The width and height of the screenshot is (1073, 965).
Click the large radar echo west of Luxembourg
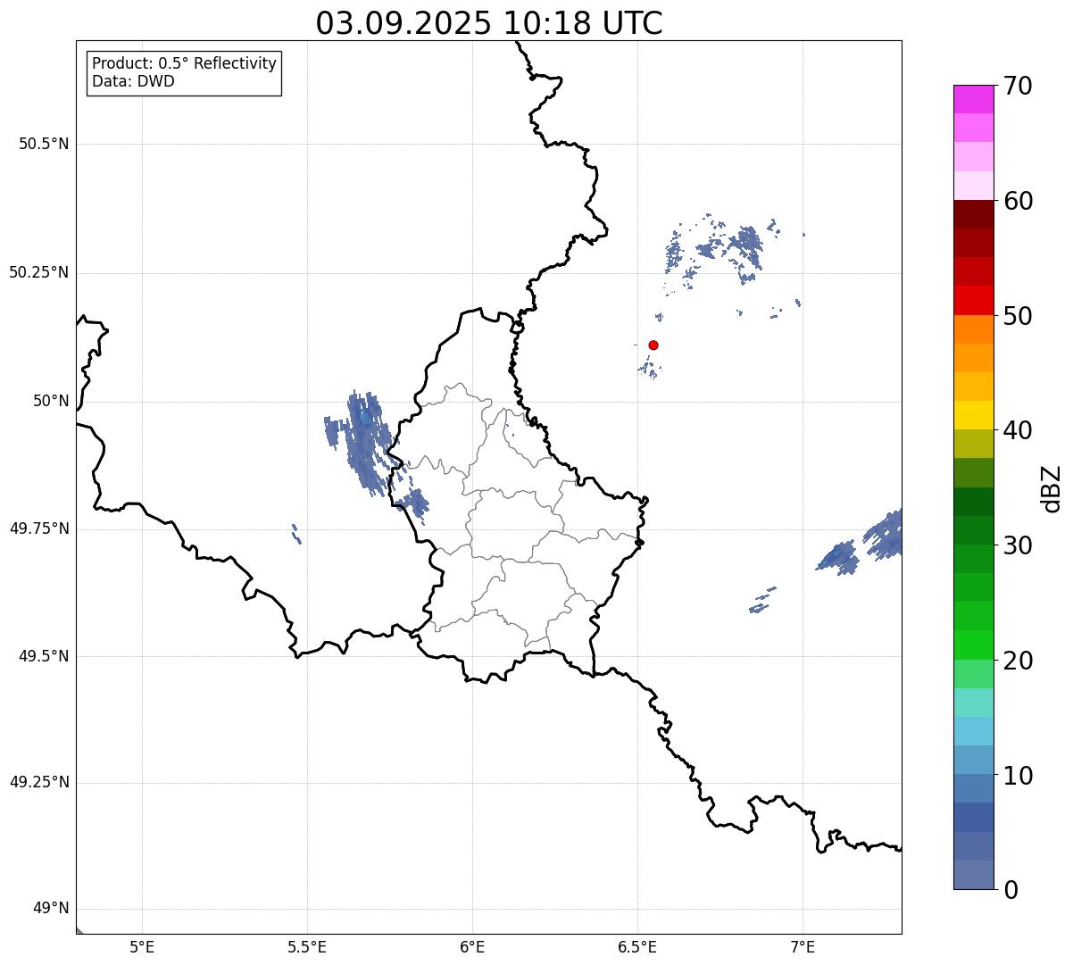click(x=366, y=445)
